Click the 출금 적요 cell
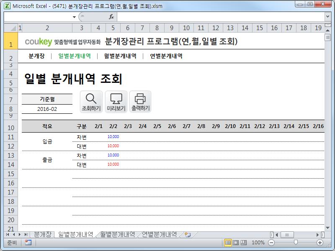This screenshot has width=335, height=251. [47, 160]
